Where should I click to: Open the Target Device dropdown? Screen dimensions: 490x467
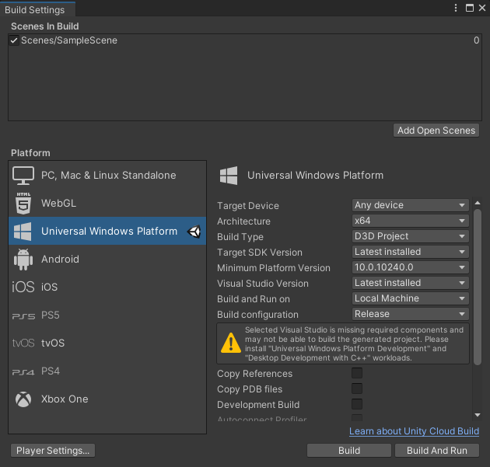point(411,205)
